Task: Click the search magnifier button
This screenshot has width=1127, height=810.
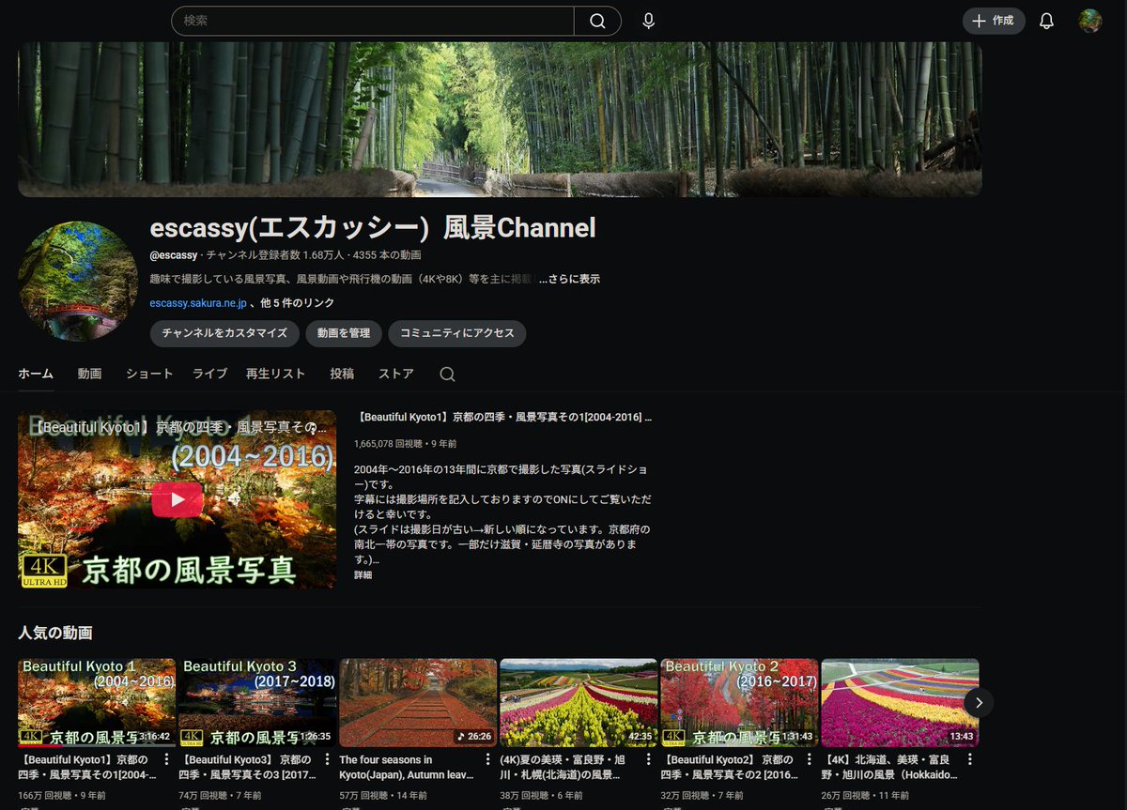Action: pos(597,21)
